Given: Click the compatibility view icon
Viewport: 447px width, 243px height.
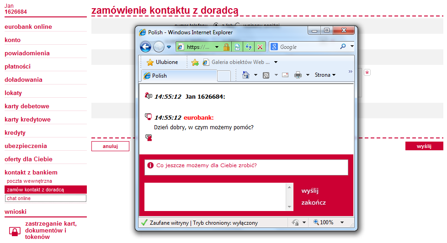Looking at the screenshot, I should coord(237,47).
